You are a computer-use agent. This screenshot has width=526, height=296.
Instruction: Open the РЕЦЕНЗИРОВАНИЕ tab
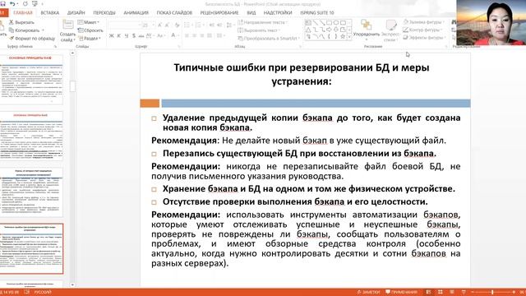219,13
